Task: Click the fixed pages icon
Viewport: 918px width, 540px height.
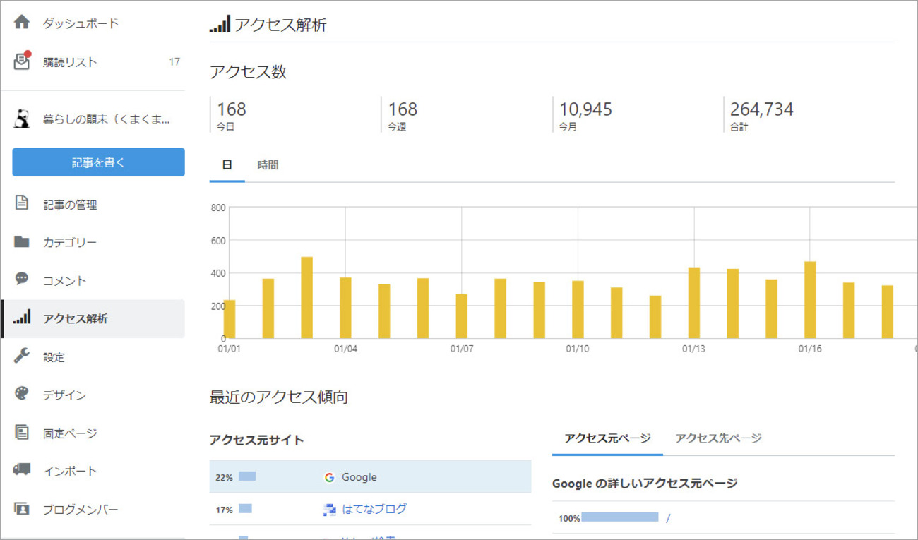Action: (x=22, y=433)
